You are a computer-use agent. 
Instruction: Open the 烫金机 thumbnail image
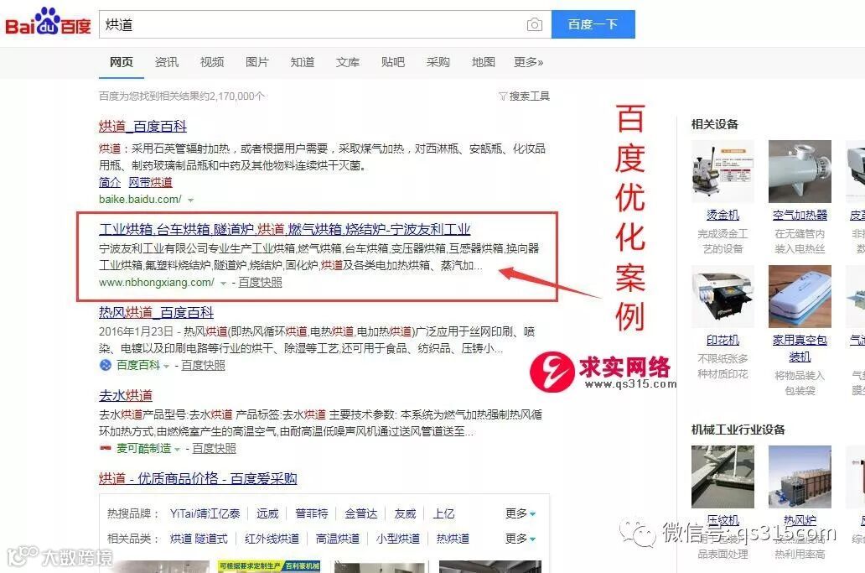tap(723, 172)
